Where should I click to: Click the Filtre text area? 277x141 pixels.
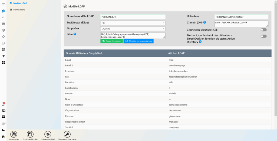click(133, 36)
